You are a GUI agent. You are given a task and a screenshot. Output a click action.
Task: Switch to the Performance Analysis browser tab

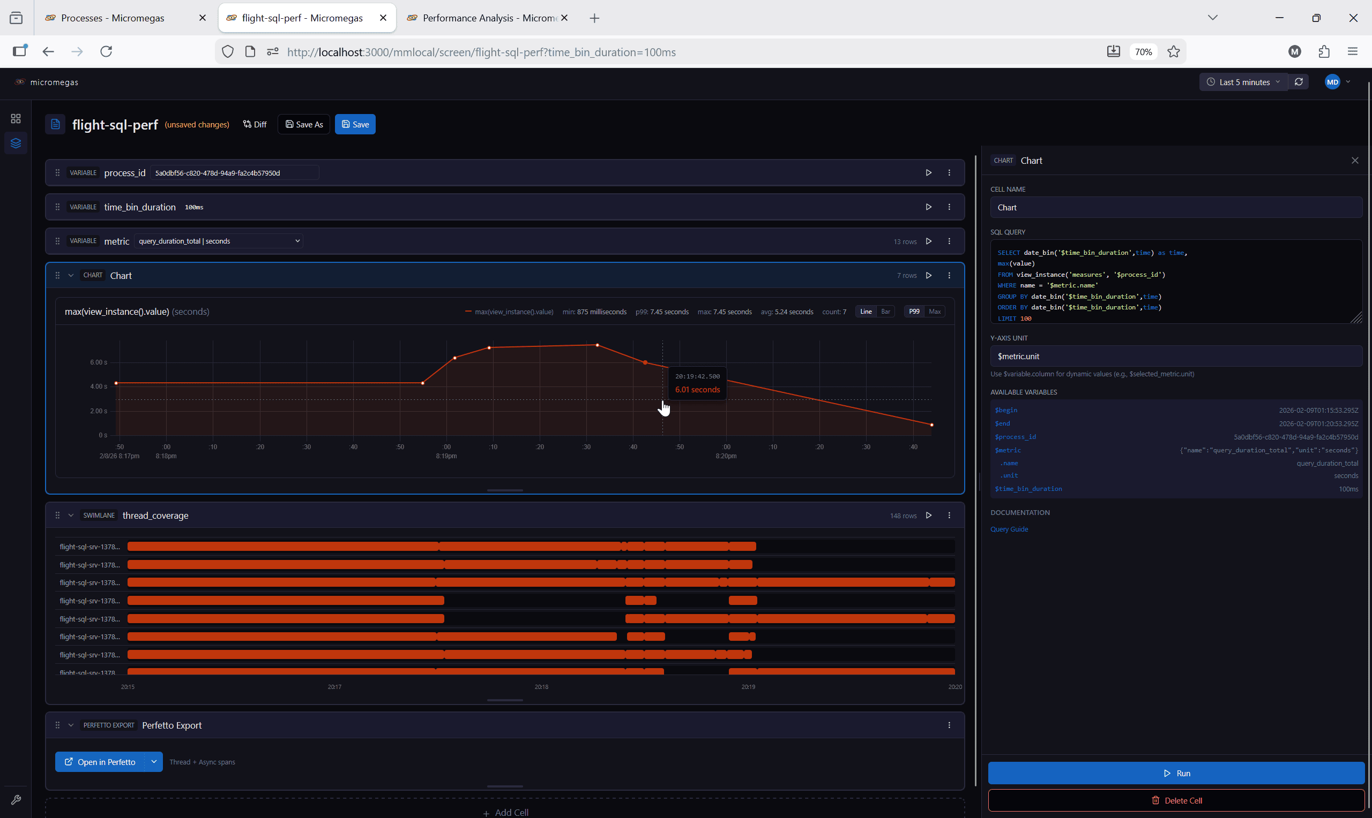[x=489, y=18]
